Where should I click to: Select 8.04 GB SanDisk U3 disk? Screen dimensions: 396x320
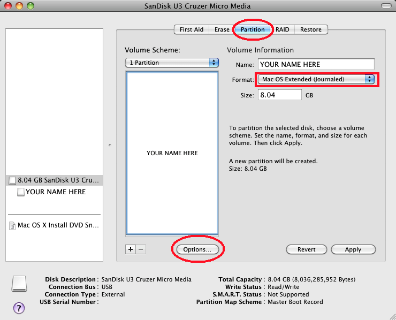pos(54,180)
